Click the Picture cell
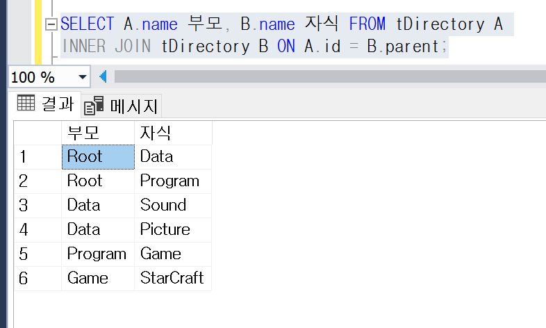 coord(173,230)
